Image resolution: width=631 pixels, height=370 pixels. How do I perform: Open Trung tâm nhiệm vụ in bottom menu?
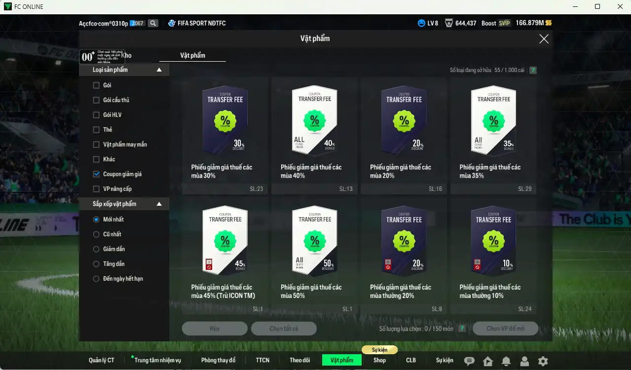[x=158, y=360]
